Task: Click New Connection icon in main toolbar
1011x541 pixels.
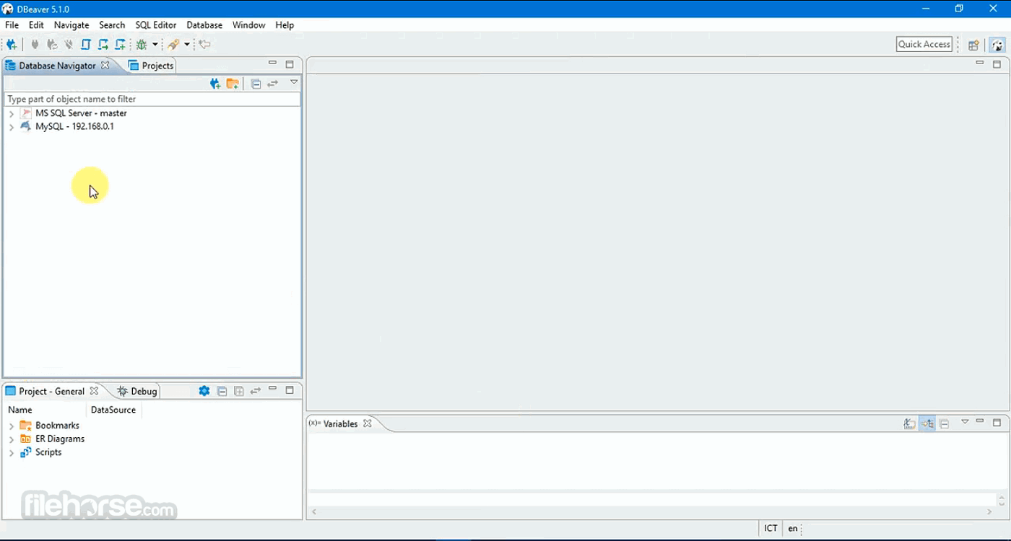Action: (x=12, y=45)
